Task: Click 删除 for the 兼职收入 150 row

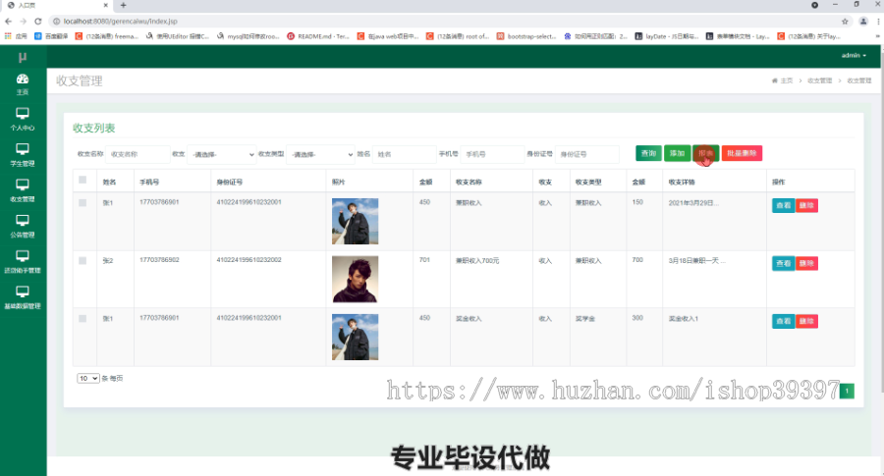Action: tap(806, 205)
